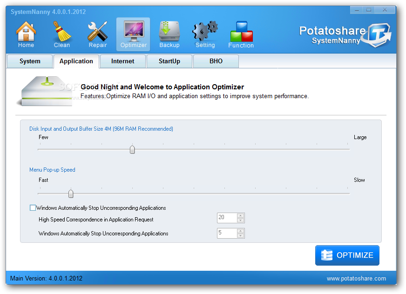Click the Menu Pop-up Speed slider handle
Screen dimensions: 406x294
click(x=71, y=194)
